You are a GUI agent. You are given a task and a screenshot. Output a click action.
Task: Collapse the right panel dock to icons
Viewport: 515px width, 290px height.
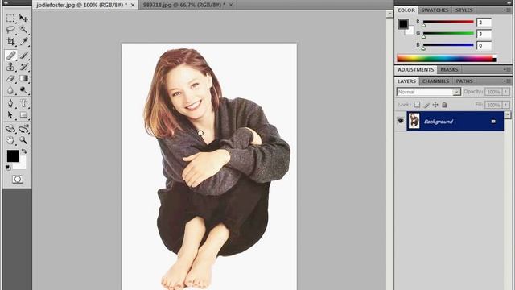click(509, 2)
